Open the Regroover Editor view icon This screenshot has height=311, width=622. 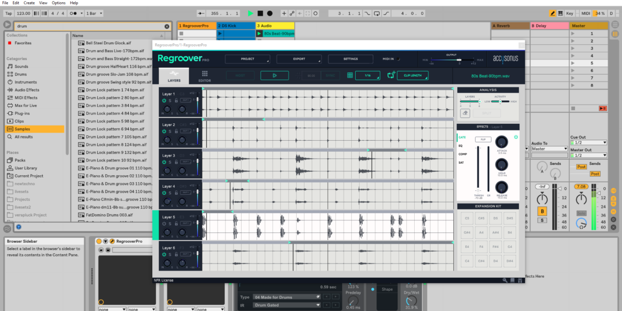coord(205,76)
